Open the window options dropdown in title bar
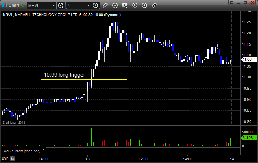Screen dimensions: 258x163 click(232, 2)
